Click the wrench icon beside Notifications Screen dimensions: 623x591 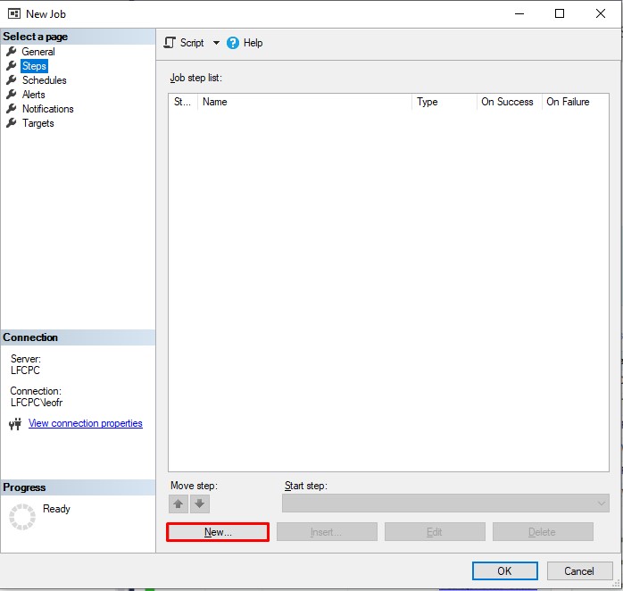(12, 109)
